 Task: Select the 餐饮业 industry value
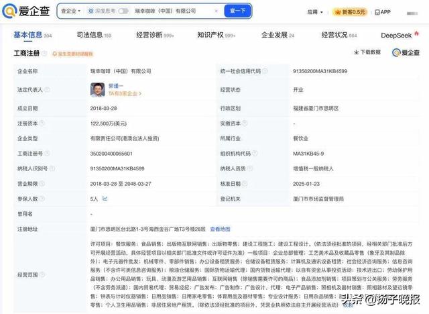tap(300, 138)
